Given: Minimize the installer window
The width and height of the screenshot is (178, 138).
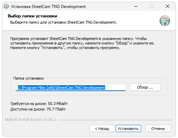Looking at the screenshot, I should click(136, 6).
